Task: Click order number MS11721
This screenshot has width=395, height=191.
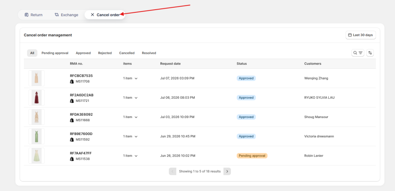Action: [x=83, y=101]
